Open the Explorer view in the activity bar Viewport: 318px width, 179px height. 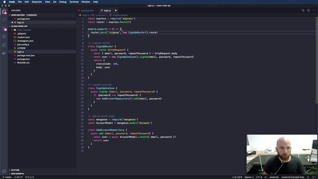click(4, 12)
